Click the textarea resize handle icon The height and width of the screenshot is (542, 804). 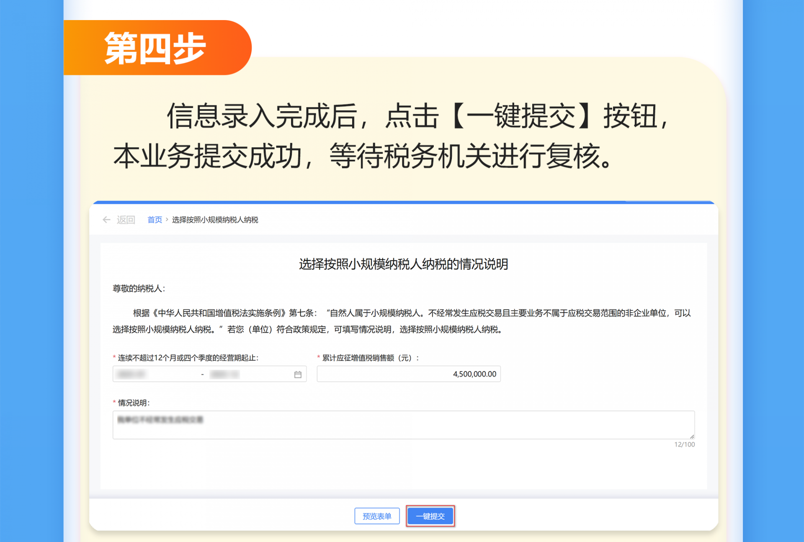(692, 436)
